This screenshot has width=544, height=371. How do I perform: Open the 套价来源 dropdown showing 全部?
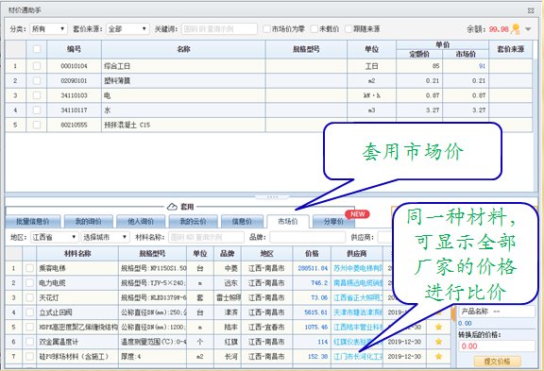pyautogui.click(x=127, y=28)
